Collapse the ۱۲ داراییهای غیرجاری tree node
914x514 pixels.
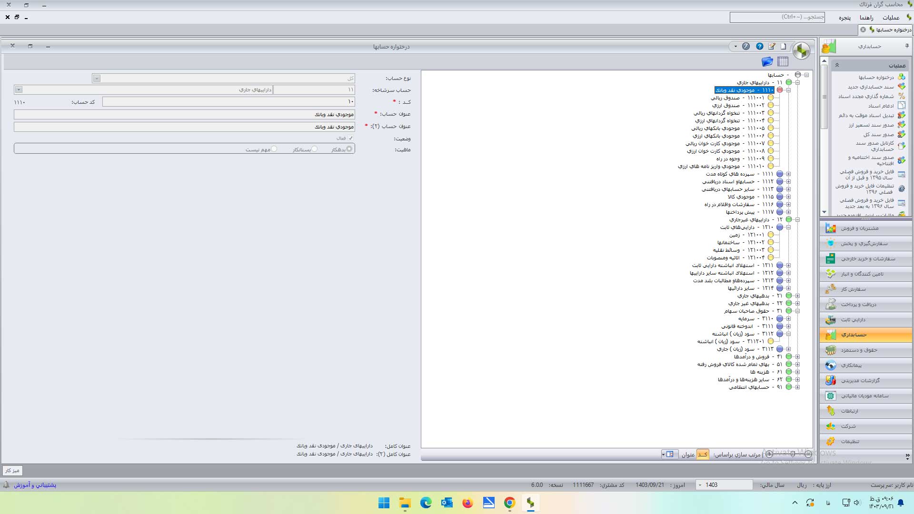tap(797, 219)
